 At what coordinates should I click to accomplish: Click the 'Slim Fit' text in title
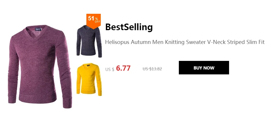[x=255, y=42]
